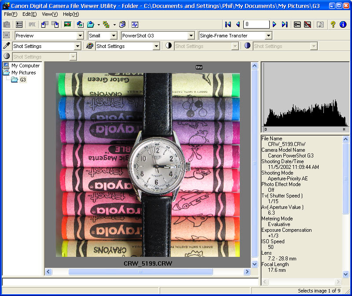Click the fit-to-window icon beside Preview

[x=7, y=35]
